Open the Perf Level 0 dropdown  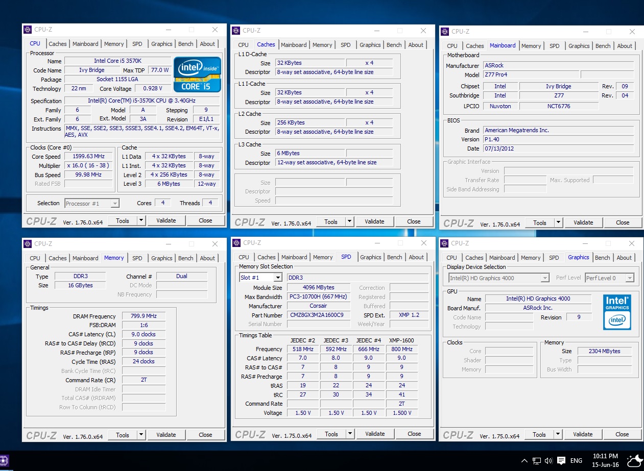coord(629,278)
